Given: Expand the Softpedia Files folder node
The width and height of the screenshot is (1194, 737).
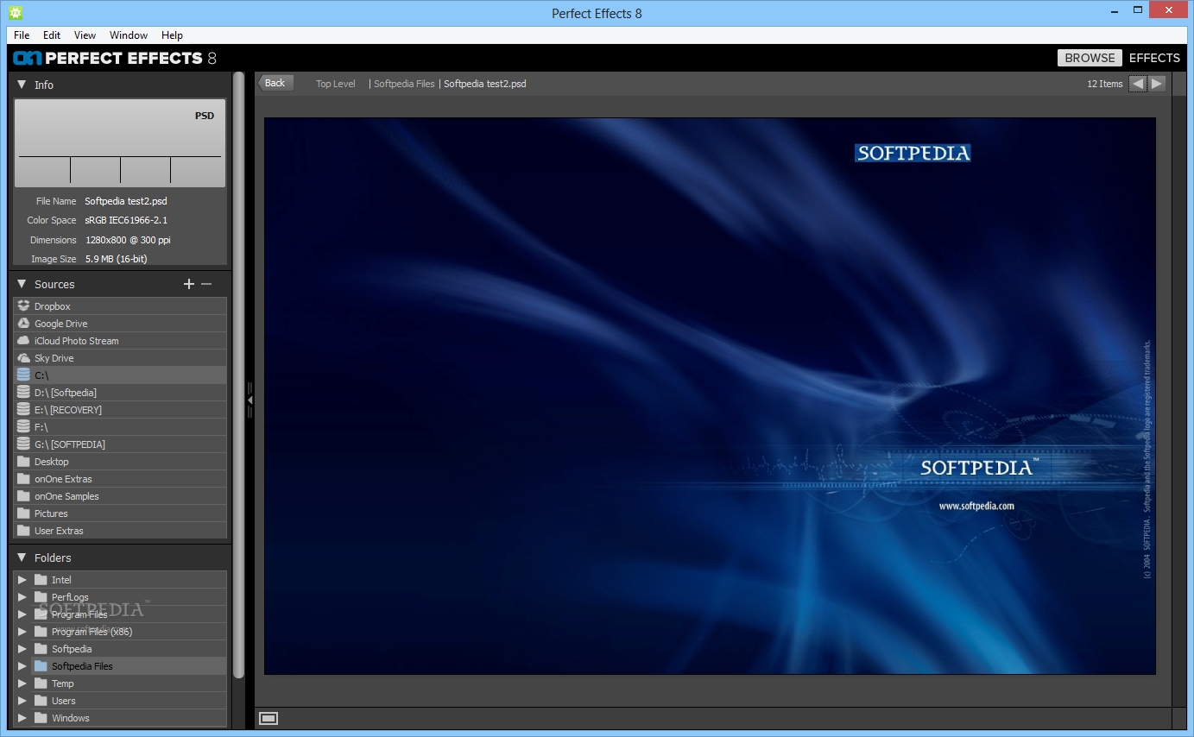Looking at the screenshot, I should point(22,666).
